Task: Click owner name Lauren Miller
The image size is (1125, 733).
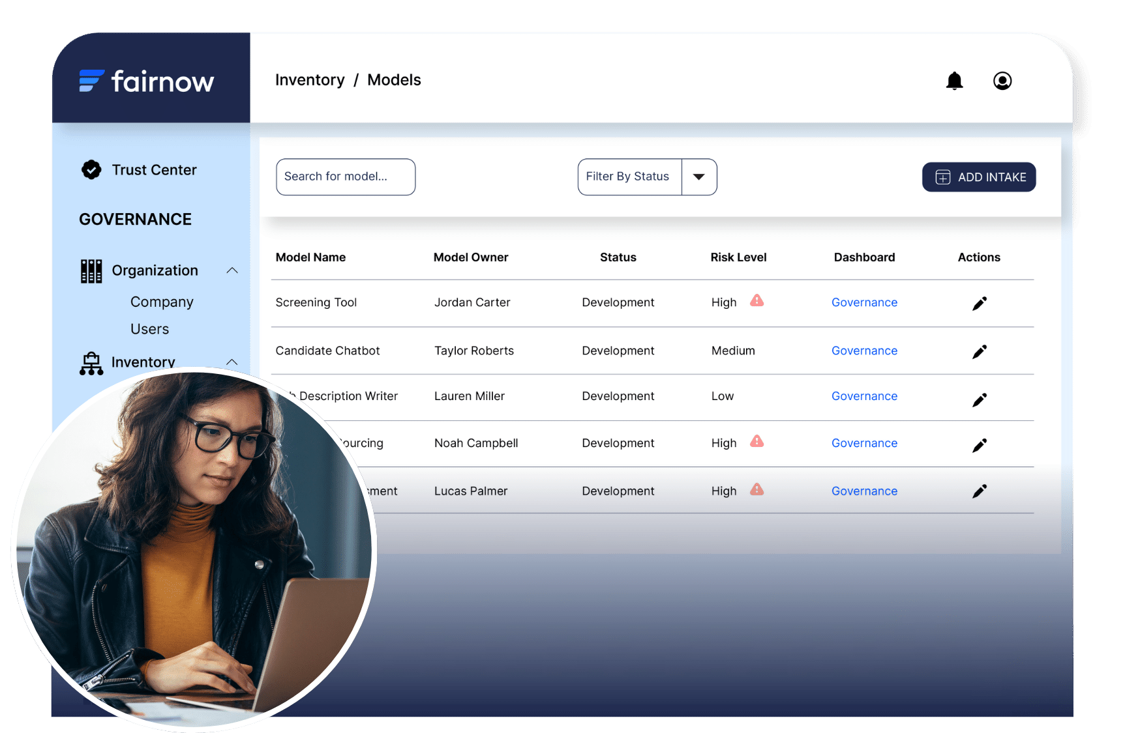Action: click(470, 396)
